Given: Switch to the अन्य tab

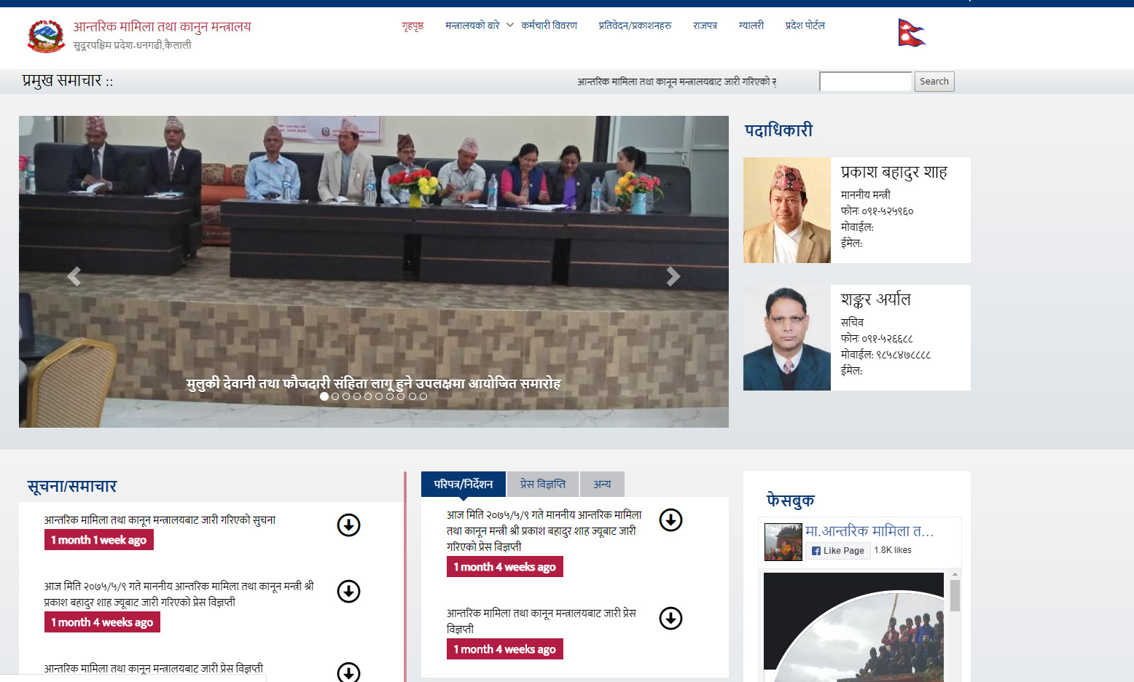Looking at the screenshot, I should coord(602,484).
